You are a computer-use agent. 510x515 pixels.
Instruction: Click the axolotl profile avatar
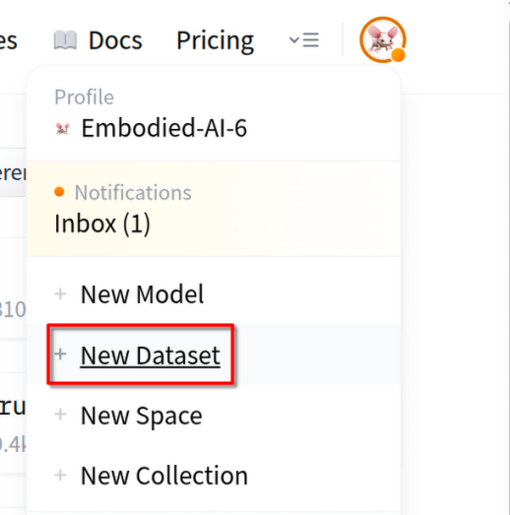383,39
